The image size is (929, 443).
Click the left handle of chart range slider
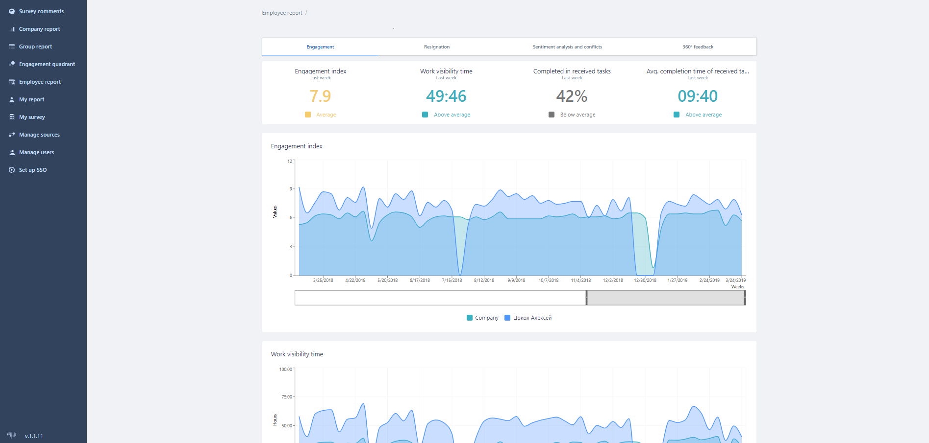pos(586,298)
